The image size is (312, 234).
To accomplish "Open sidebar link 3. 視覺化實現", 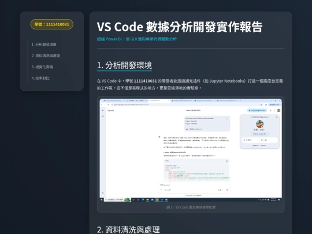I will (x=42, y=67).
